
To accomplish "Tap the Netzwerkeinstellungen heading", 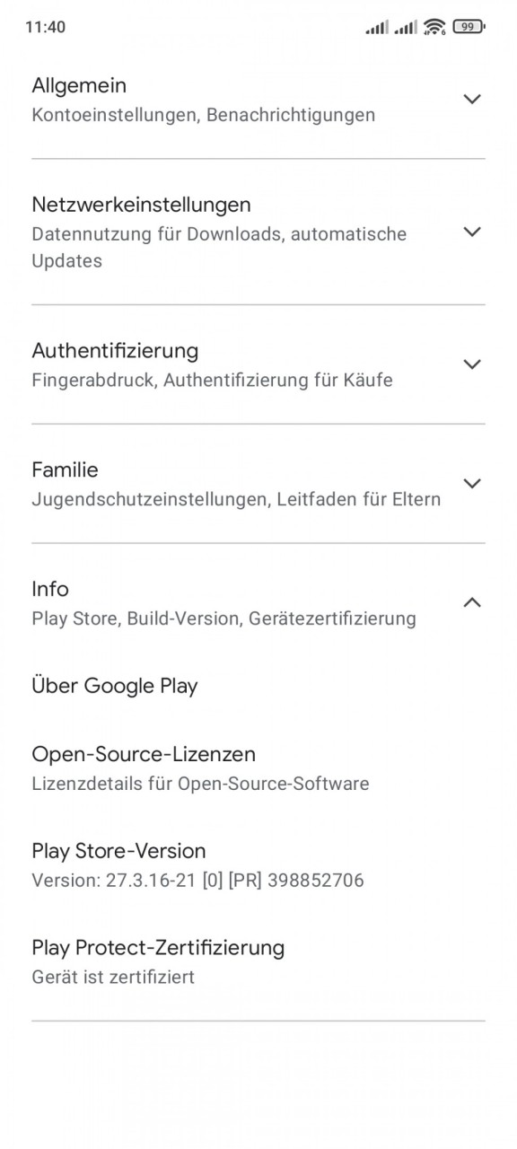I will [x=141, y=205].
